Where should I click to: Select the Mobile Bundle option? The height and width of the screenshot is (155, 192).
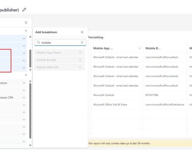(x=59, y=60)
